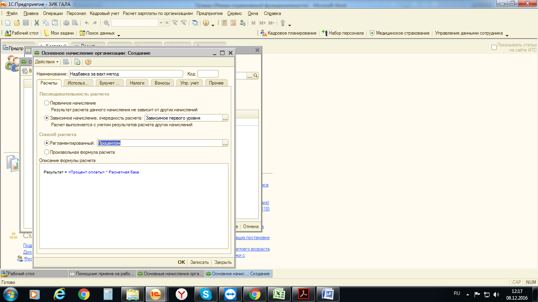Screen dimensions: 538x302
Task: Click the 'Код' input field
Action: 208,74
